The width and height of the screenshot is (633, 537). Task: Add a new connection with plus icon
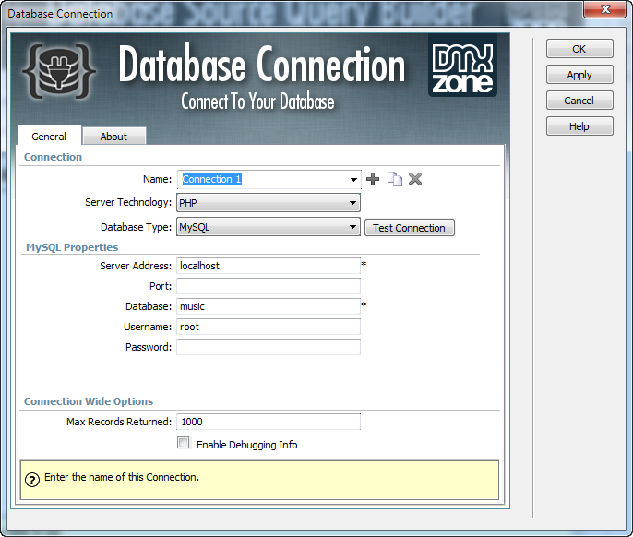pyautogui.click(x=373, y=179)
